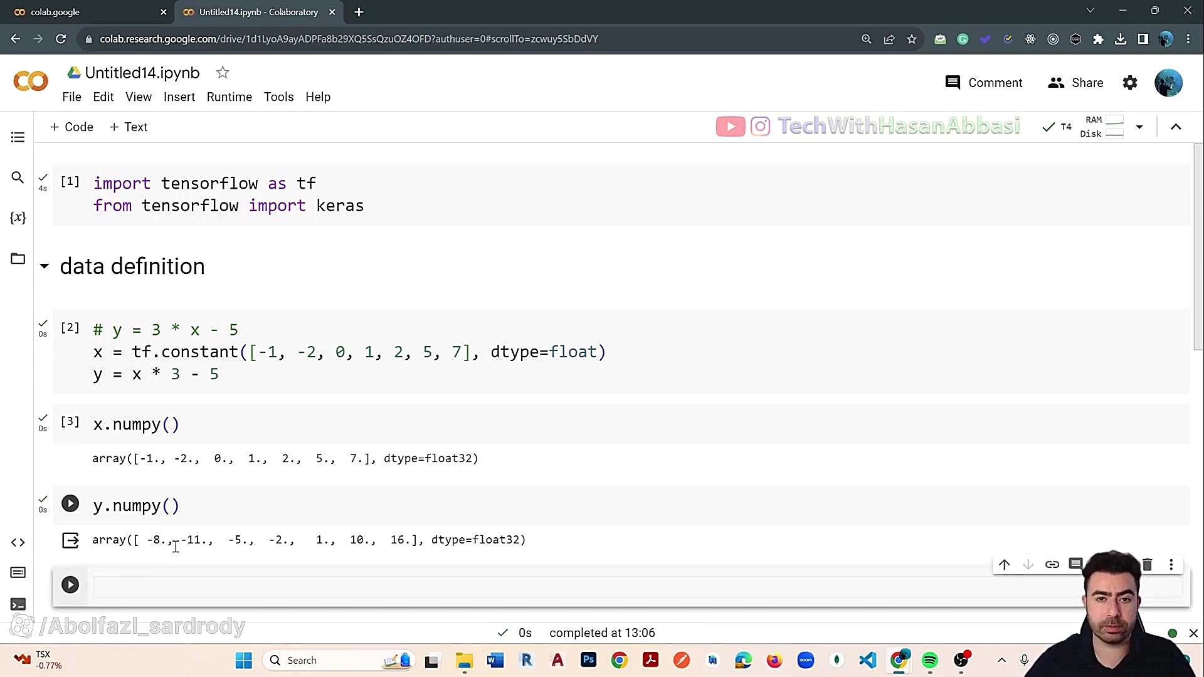Open the Comment panel

(983, 83)
